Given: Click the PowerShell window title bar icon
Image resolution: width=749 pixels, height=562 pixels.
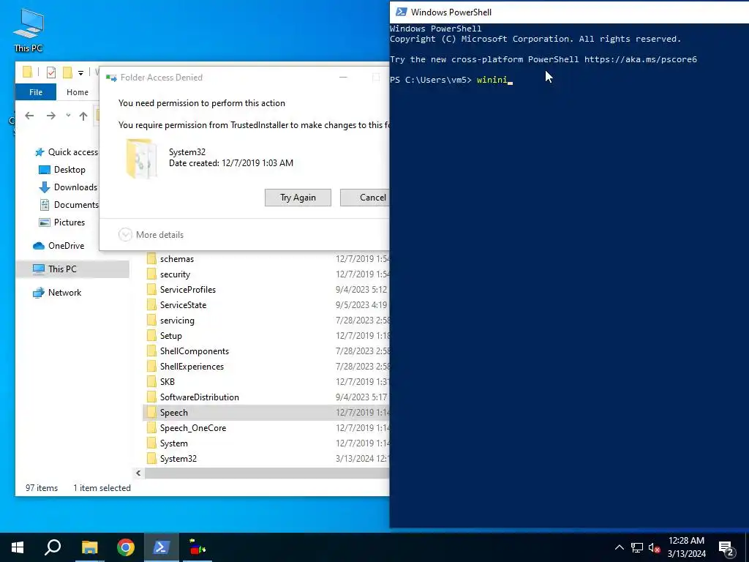Looking at the screenshot, I should 402,12.
